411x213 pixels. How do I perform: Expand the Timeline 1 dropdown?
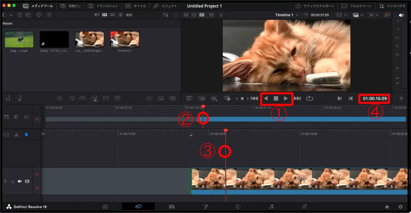[x=297, y=15]
